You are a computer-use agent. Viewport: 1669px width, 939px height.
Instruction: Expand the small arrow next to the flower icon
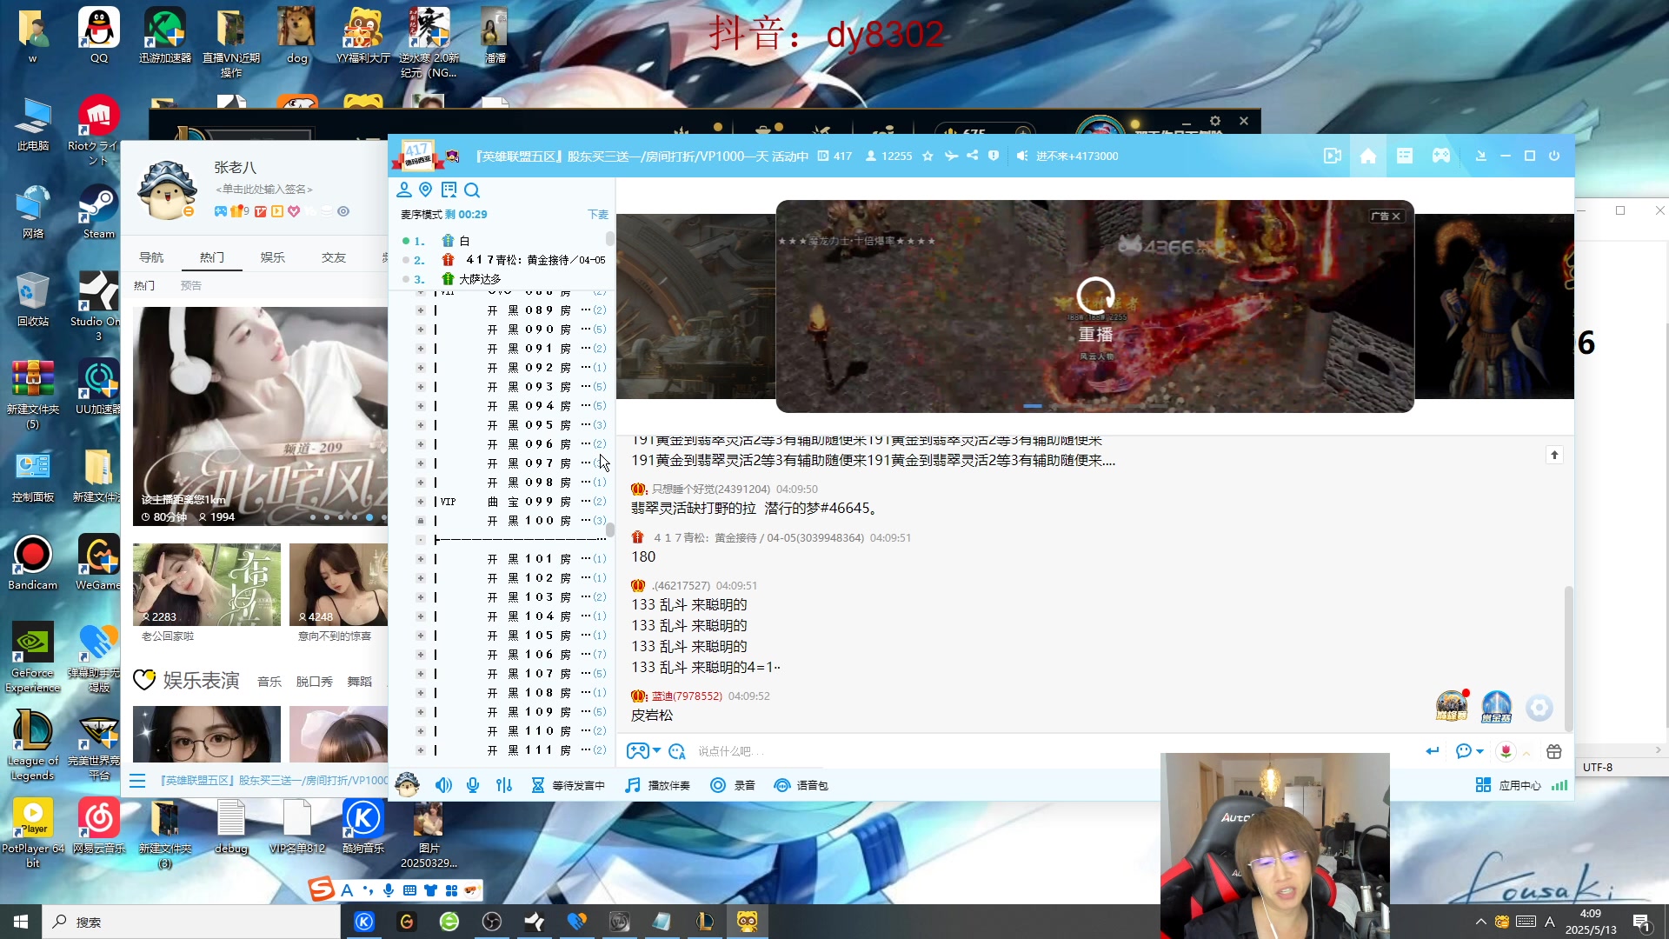tap(1526, 754)
